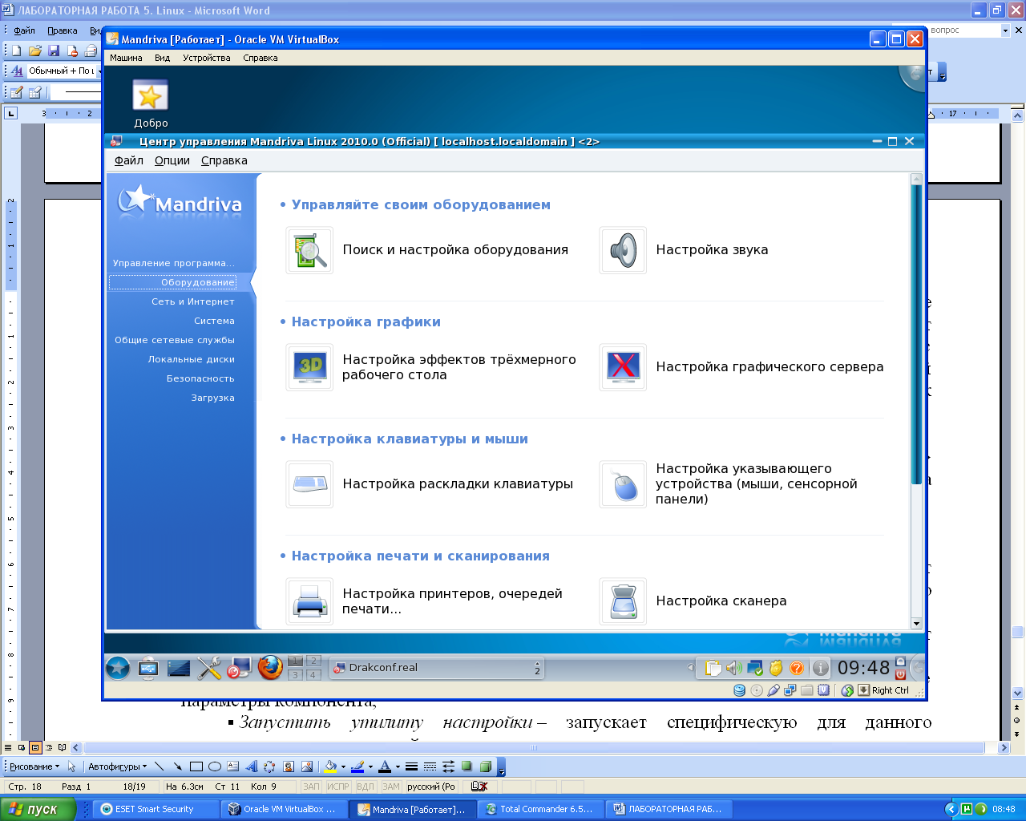Switch to virtual desktop 2 in pager
The width and height of the screenshot is (1026, 821).
(x=313, y=661)
